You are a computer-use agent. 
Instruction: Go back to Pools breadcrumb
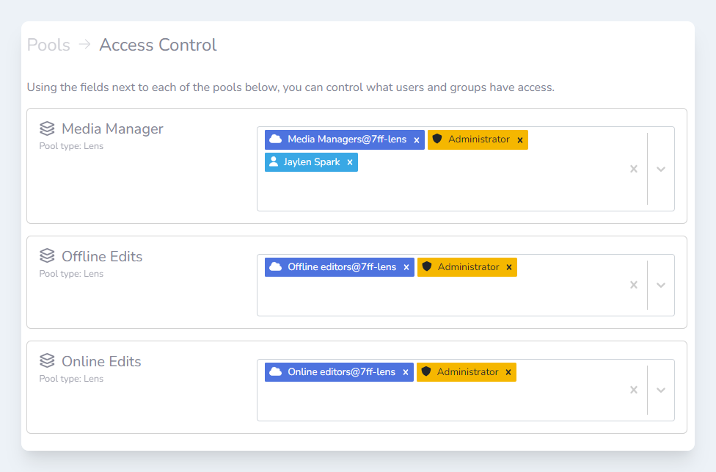point(48,45)
